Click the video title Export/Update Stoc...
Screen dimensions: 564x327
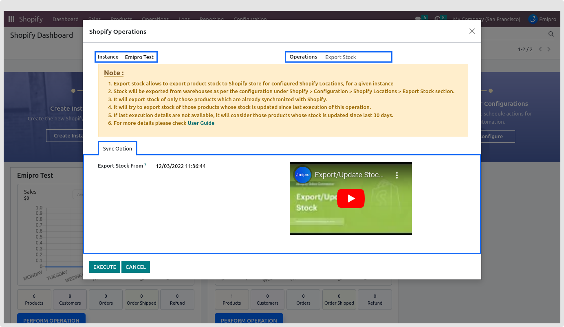point(349,175)
